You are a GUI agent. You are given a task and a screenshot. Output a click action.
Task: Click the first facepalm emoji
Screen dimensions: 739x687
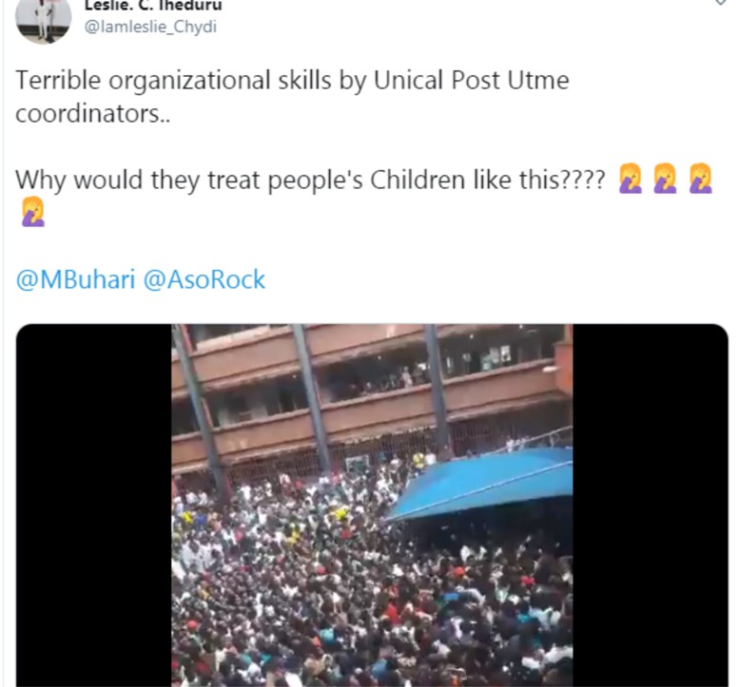[631, 179]
